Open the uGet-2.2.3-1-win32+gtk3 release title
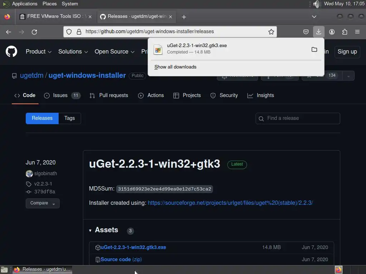This screenshot has width=366, height=274. (154, 164)
